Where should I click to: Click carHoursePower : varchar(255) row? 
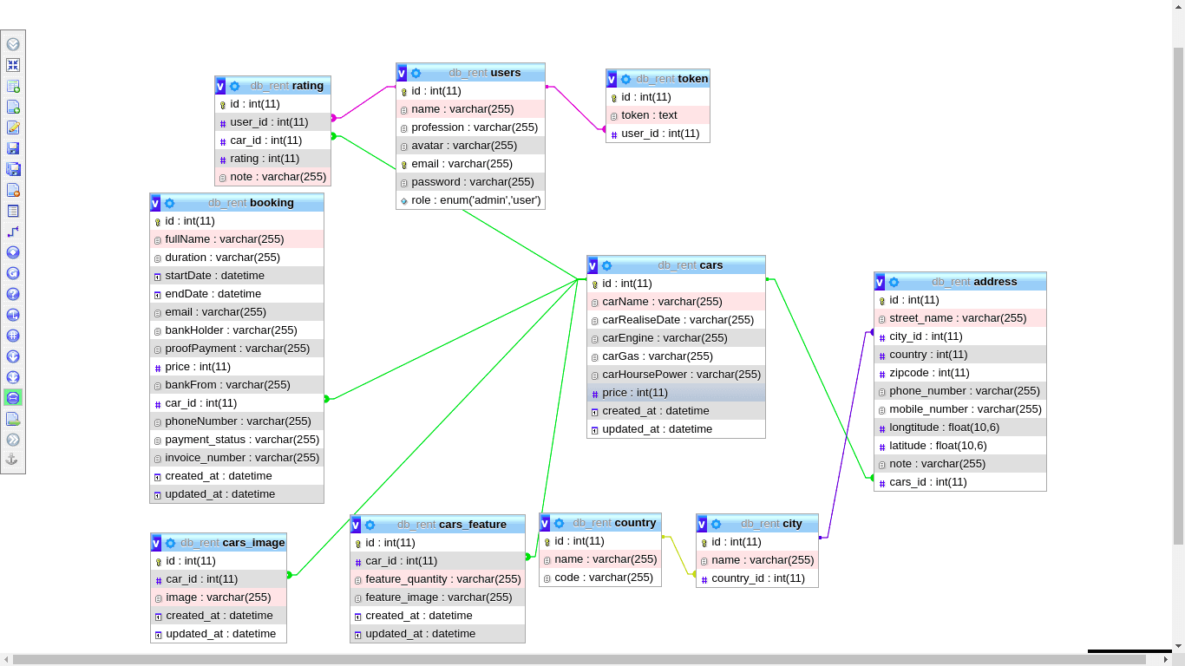[677, 375]
